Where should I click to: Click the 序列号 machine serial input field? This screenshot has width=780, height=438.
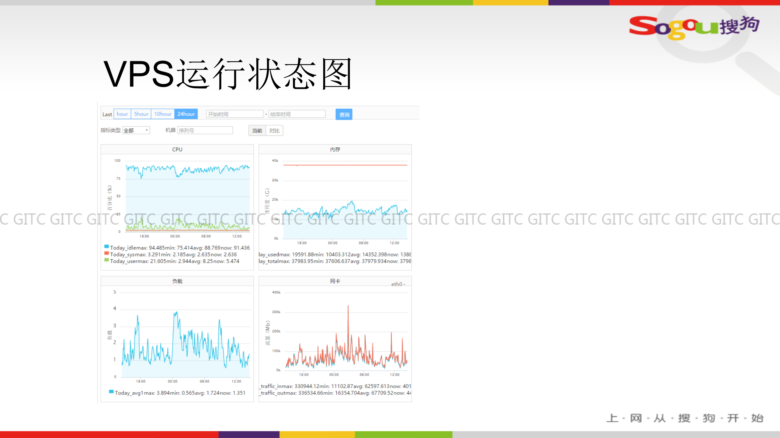pyautogui.click(x=205, y=130)
